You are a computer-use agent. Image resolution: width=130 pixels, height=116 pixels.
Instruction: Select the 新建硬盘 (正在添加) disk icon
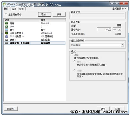tap(7, 43)
